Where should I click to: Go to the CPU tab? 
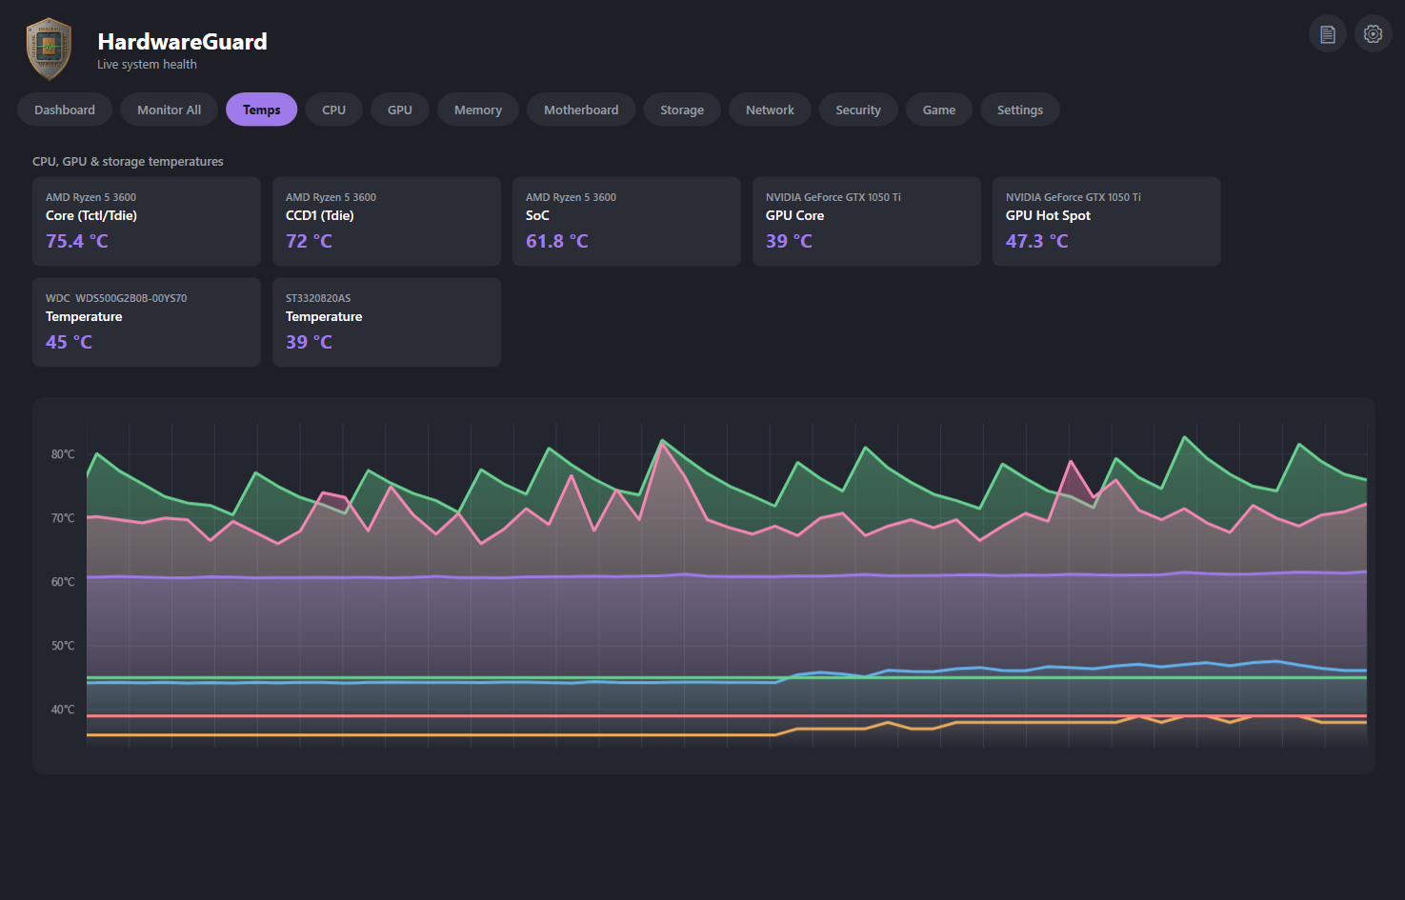pyautogui.click(x=333, y=110)
